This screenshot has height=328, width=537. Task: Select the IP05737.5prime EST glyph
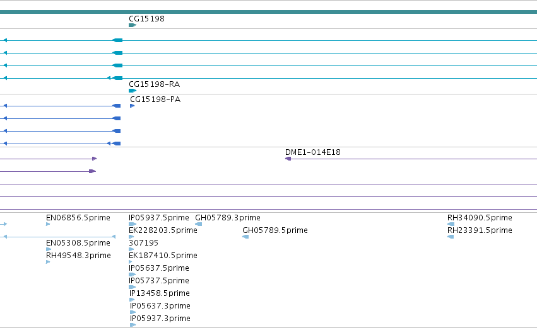point(132,287)
